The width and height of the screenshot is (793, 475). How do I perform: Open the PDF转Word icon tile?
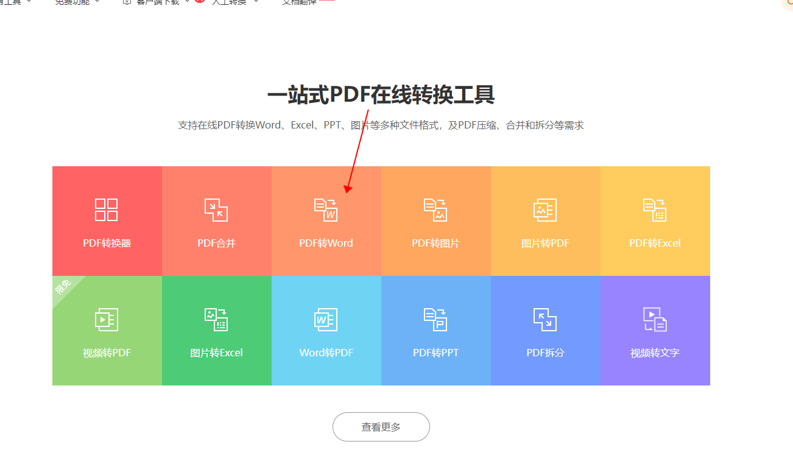pyautogui.click(x=326, y=209)
